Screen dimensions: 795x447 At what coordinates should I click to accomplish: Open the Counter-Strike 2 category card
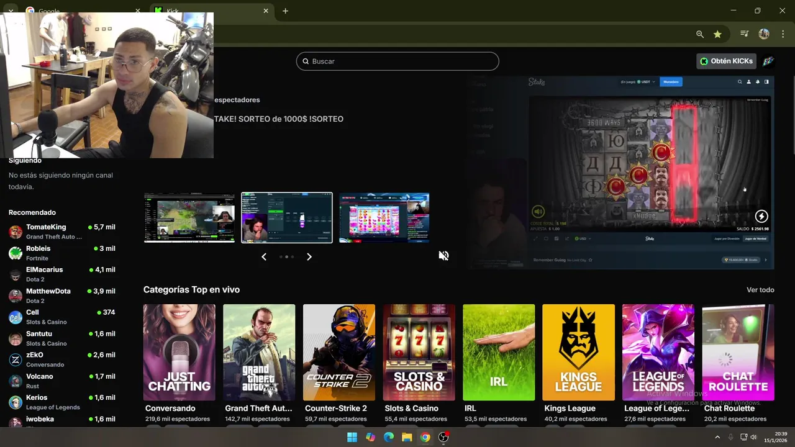pos(339,352)
